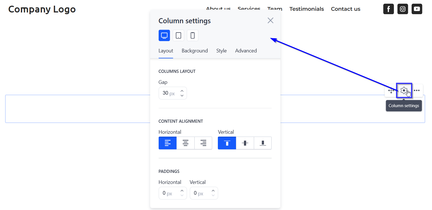Click the horizontal padding input field

173,193
